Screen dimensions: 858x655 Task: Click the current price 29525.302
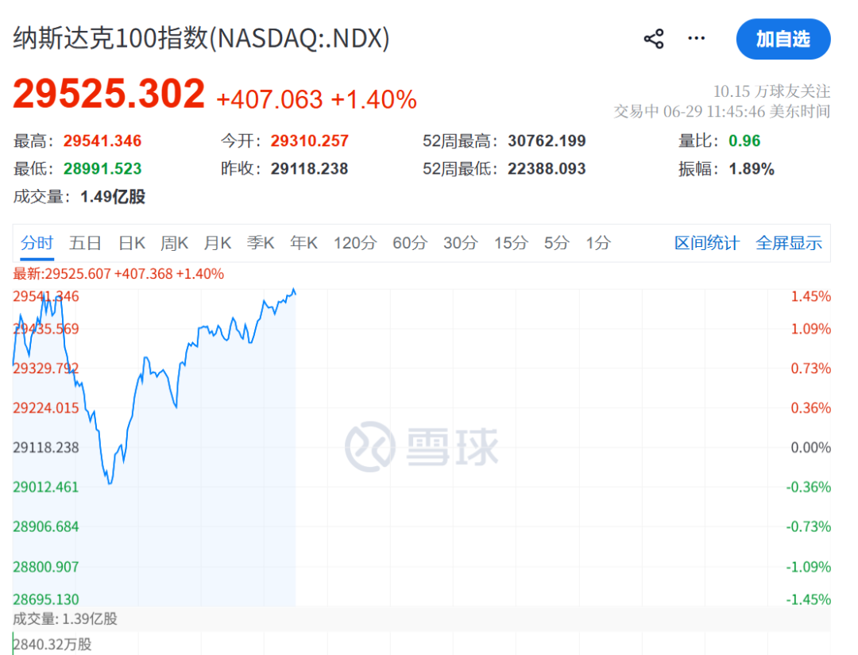click(x=109, y=94)
